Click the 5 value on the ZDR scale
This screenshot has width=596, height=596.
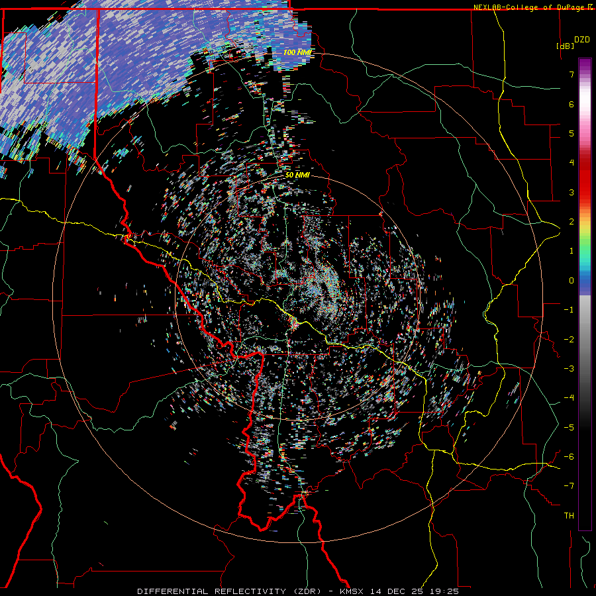(x=571, y=133)
